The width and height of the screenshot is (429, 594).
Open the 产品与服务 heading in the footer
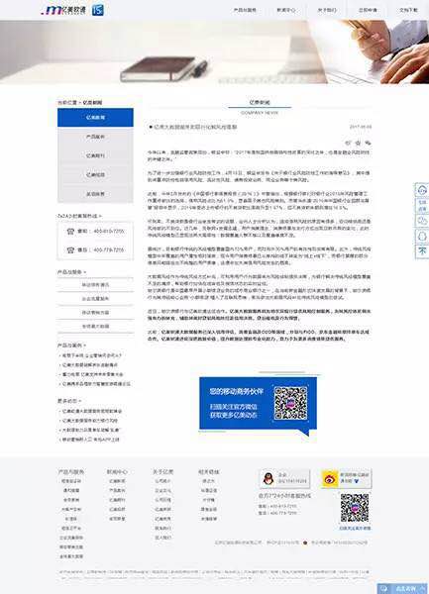coord(71,472)
